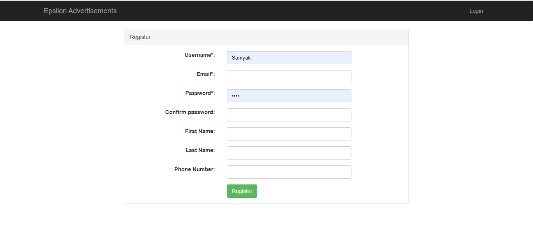This screenshot has width=533, height=244.
Task: Click the Phone Number label
Action: (194, 169)
